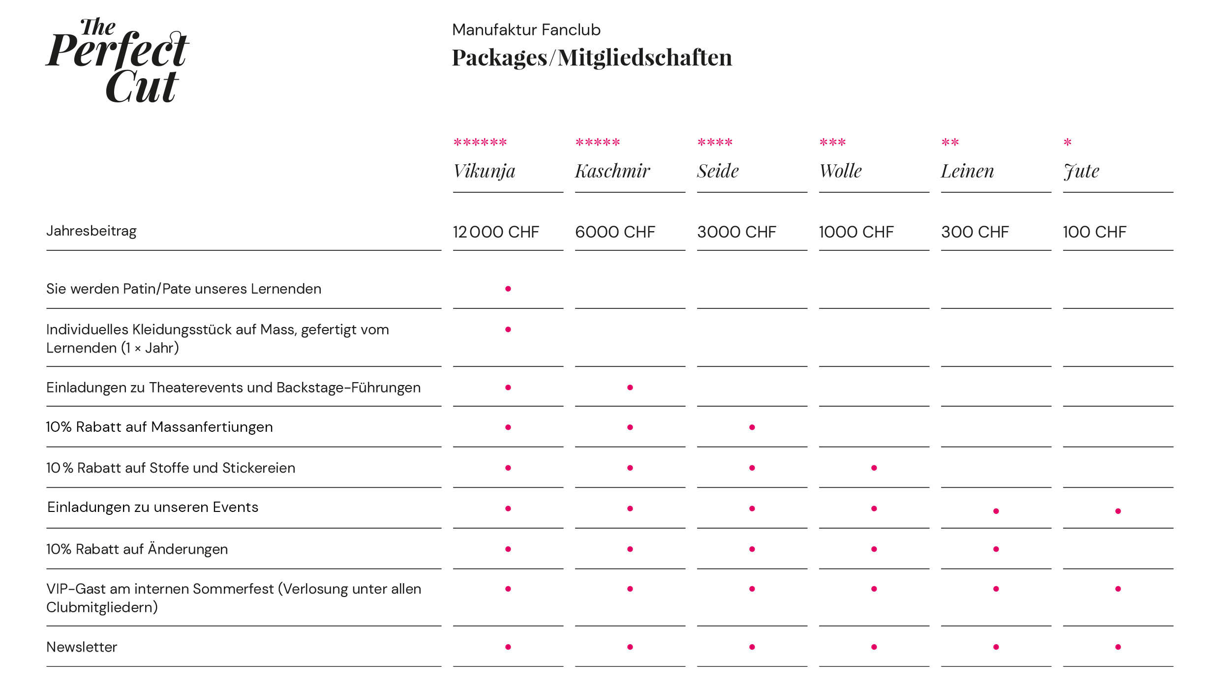
Task: Select the Seide package heading
Action: point(718,171)
